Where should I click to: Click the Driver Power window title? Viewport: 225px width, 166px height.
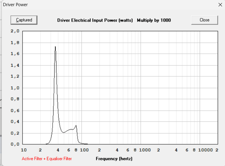[15, 5]
